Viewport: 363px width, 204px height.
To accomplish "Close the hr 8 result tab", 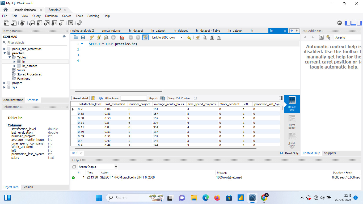I will pos(81,153).
